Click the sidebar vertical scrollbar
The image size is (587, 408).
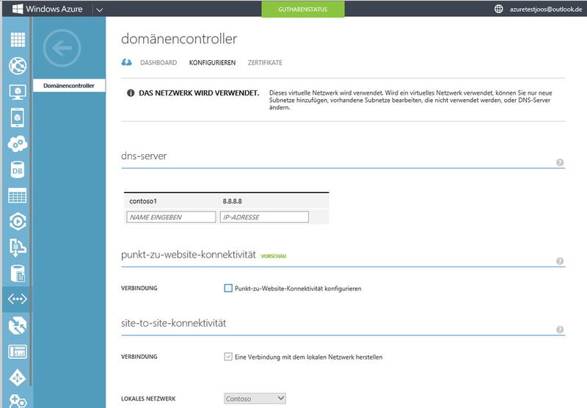[x=32, y=202]
